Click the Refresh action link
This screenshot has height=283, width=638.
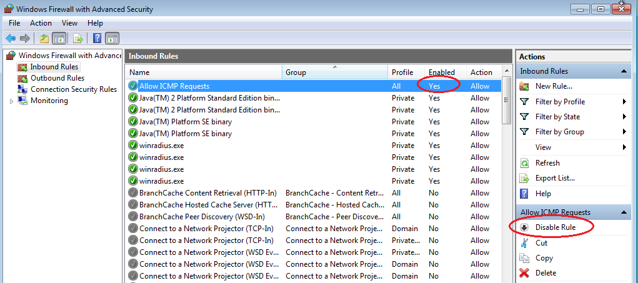[547, 163]
